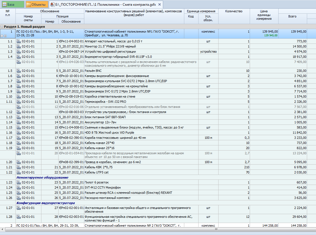Close the Смета контракта.gsfx document tab
Screen dimensions: 316x235
(159, 5)
